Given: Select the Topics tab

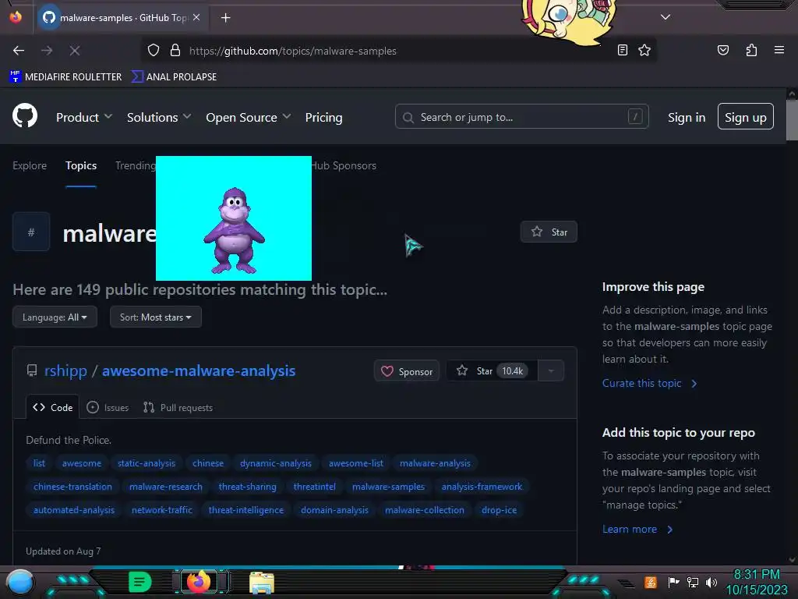Looking at the screenshot, I should click(81, 165).
